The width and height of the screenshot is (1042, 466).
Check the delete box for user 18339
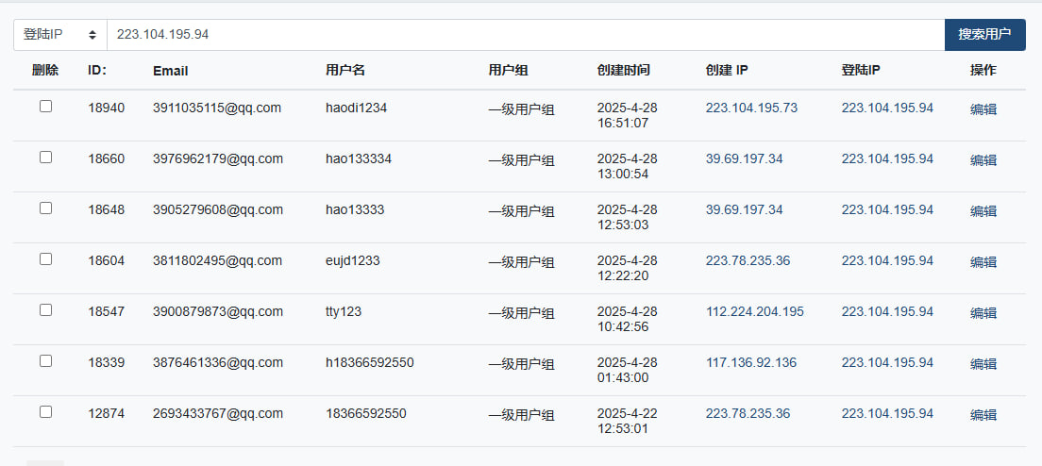tap(45, 361)
